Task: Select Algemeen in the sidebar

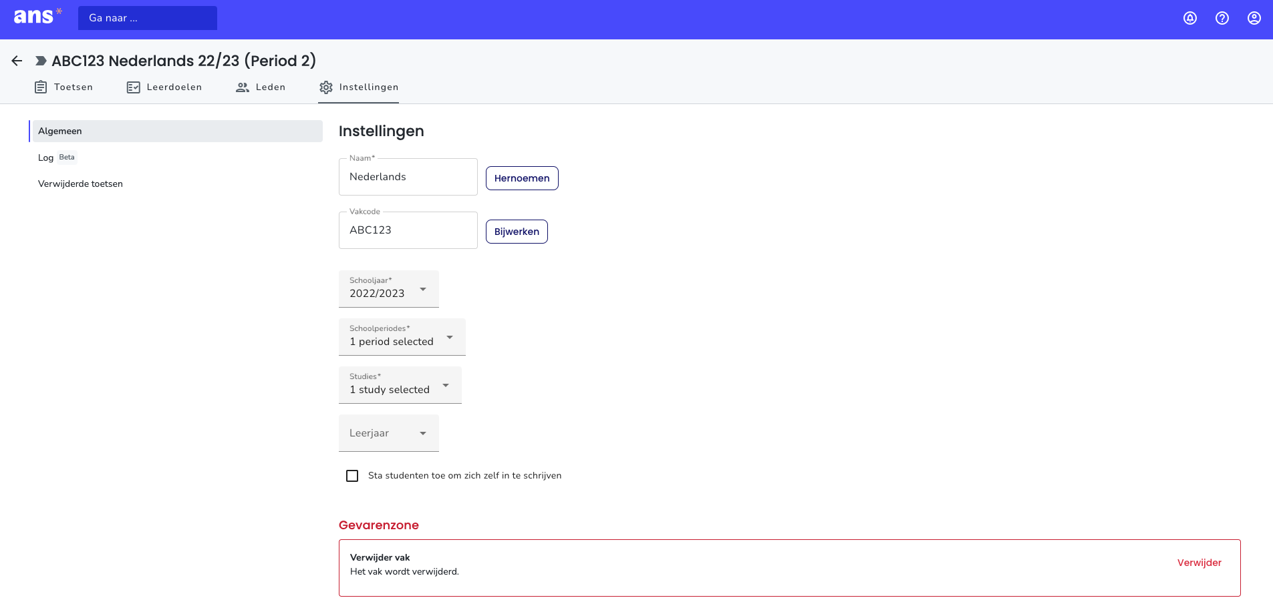Action: (176, 131)
